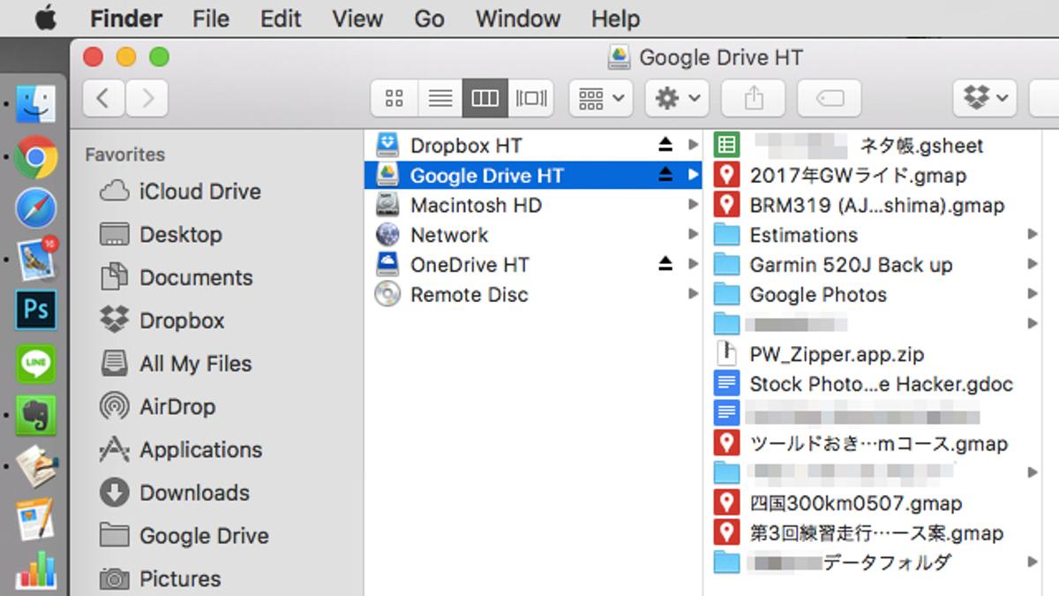1059x596 pixels.
Task: Select the PW_Zipper.app.zip file
Action: coord(836,354)
